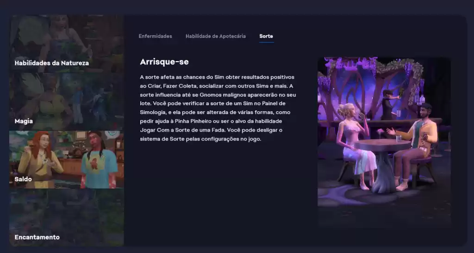Switch to the Enfermidades tab
Screen dimensions: 474x253
tap(155, 36)
